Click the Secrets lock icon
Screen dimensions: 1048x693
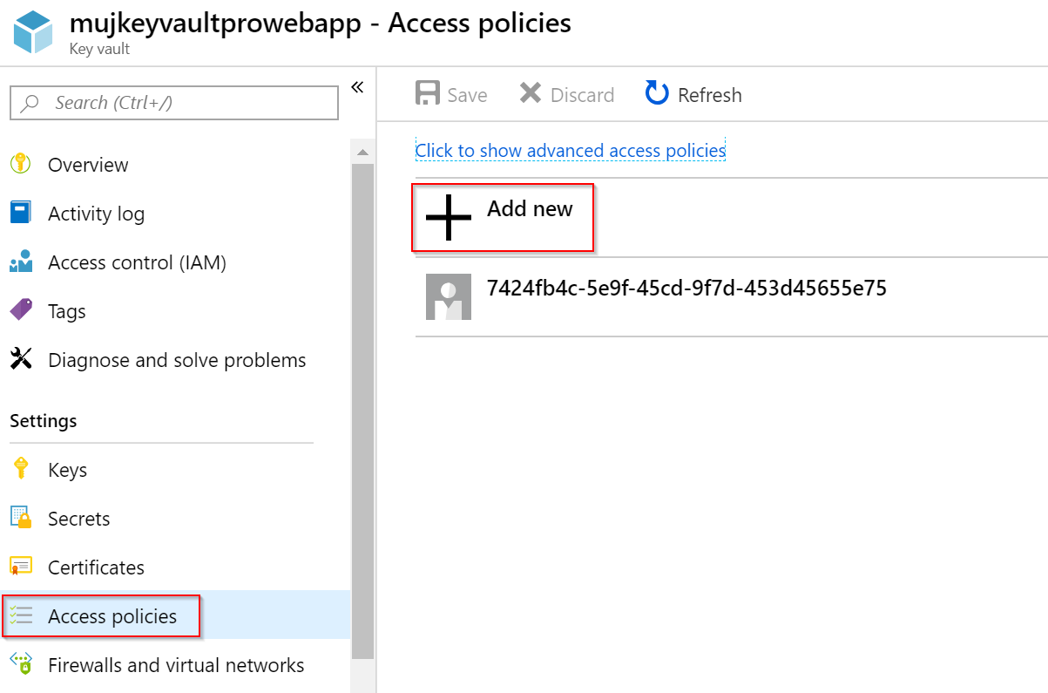tap(20, 518)
